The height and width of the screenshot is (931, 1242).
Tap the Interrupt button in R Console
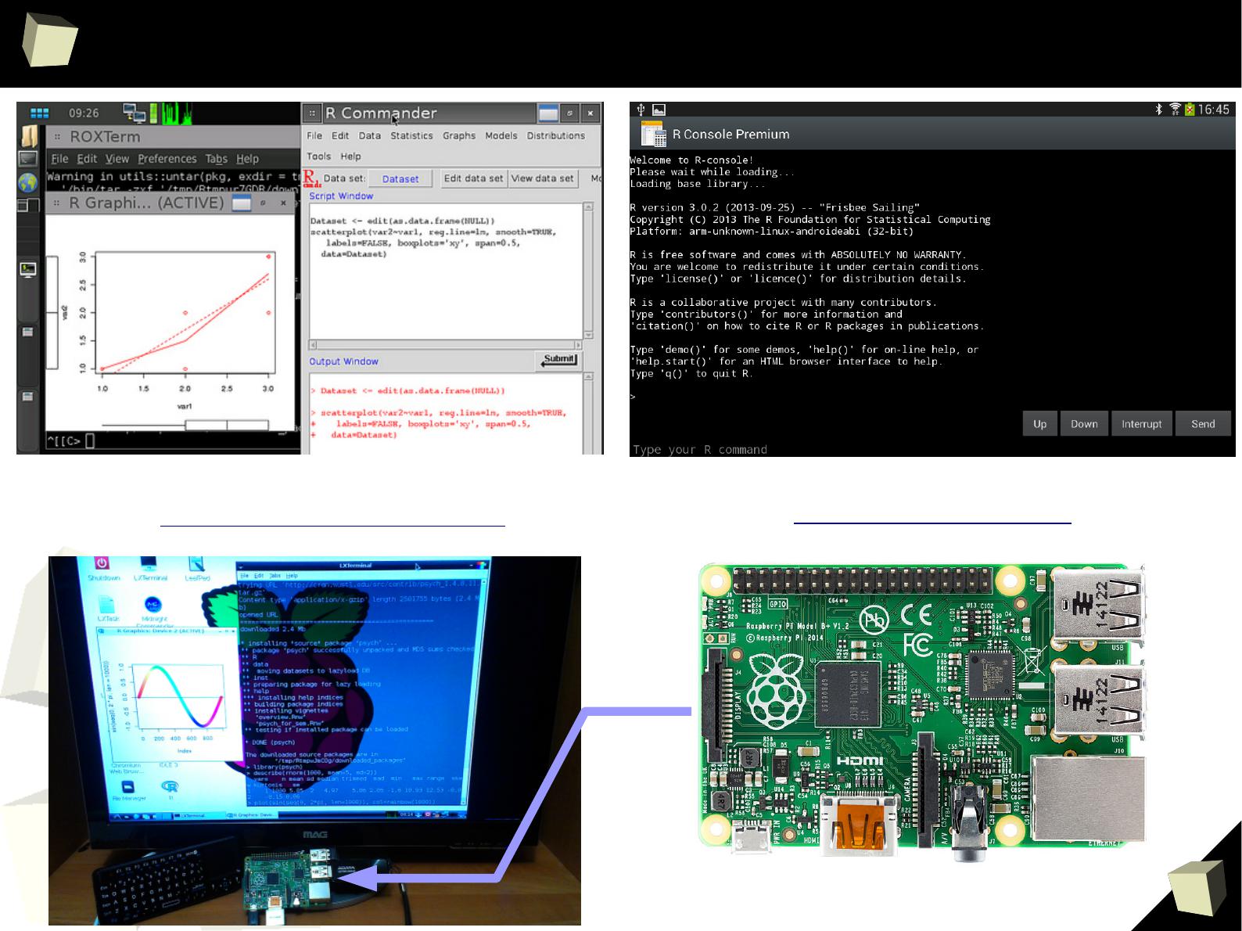click(1142, 423)
